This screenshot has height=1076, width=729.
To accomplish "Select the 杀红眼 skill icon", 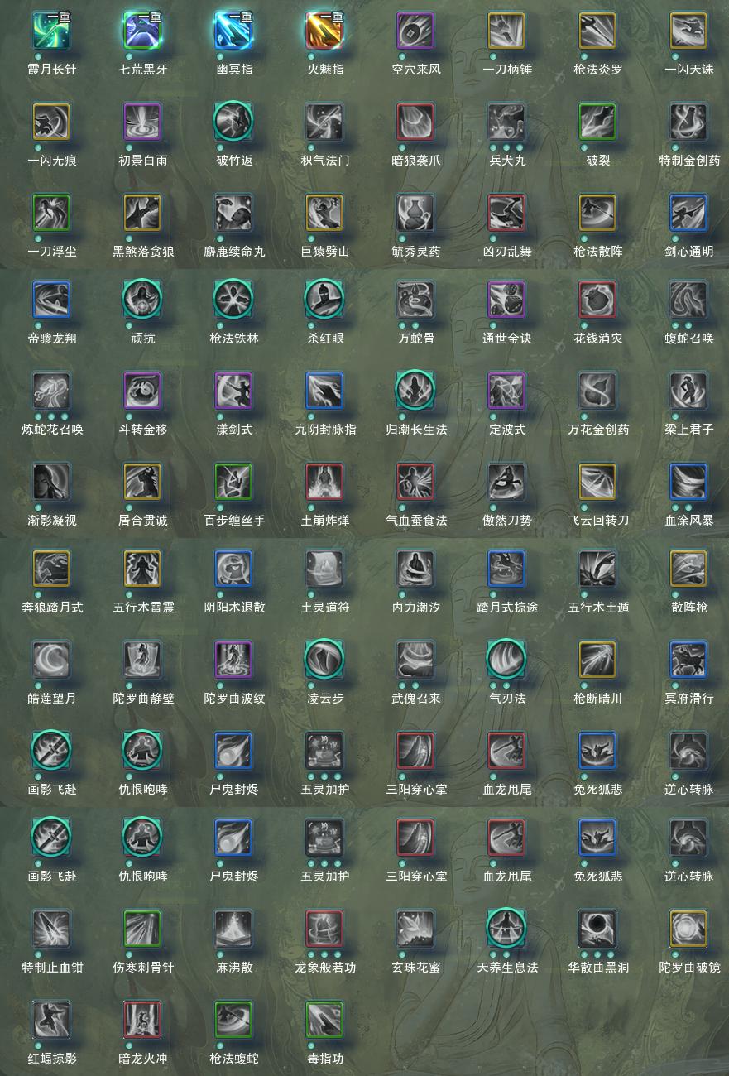I will click(x=324, y=300).
